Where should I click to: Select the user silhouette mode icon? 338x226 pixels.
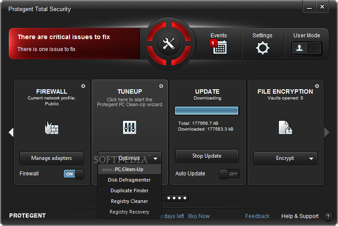299,48
